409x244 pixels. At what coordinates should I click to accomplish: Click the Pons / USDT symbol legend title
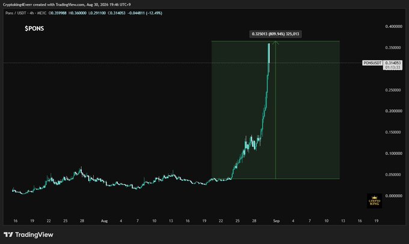click(x=26, y=13)
